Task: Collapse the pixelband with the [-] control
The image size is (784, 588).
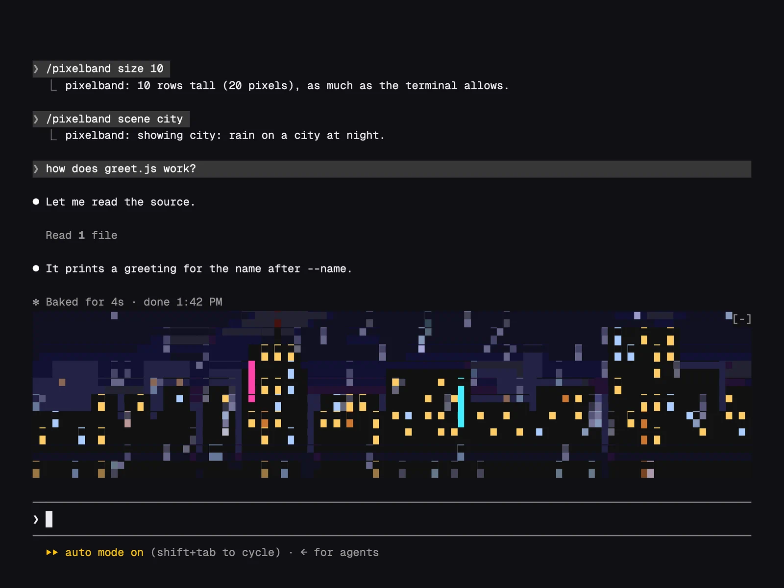Action: pos(742,319)
